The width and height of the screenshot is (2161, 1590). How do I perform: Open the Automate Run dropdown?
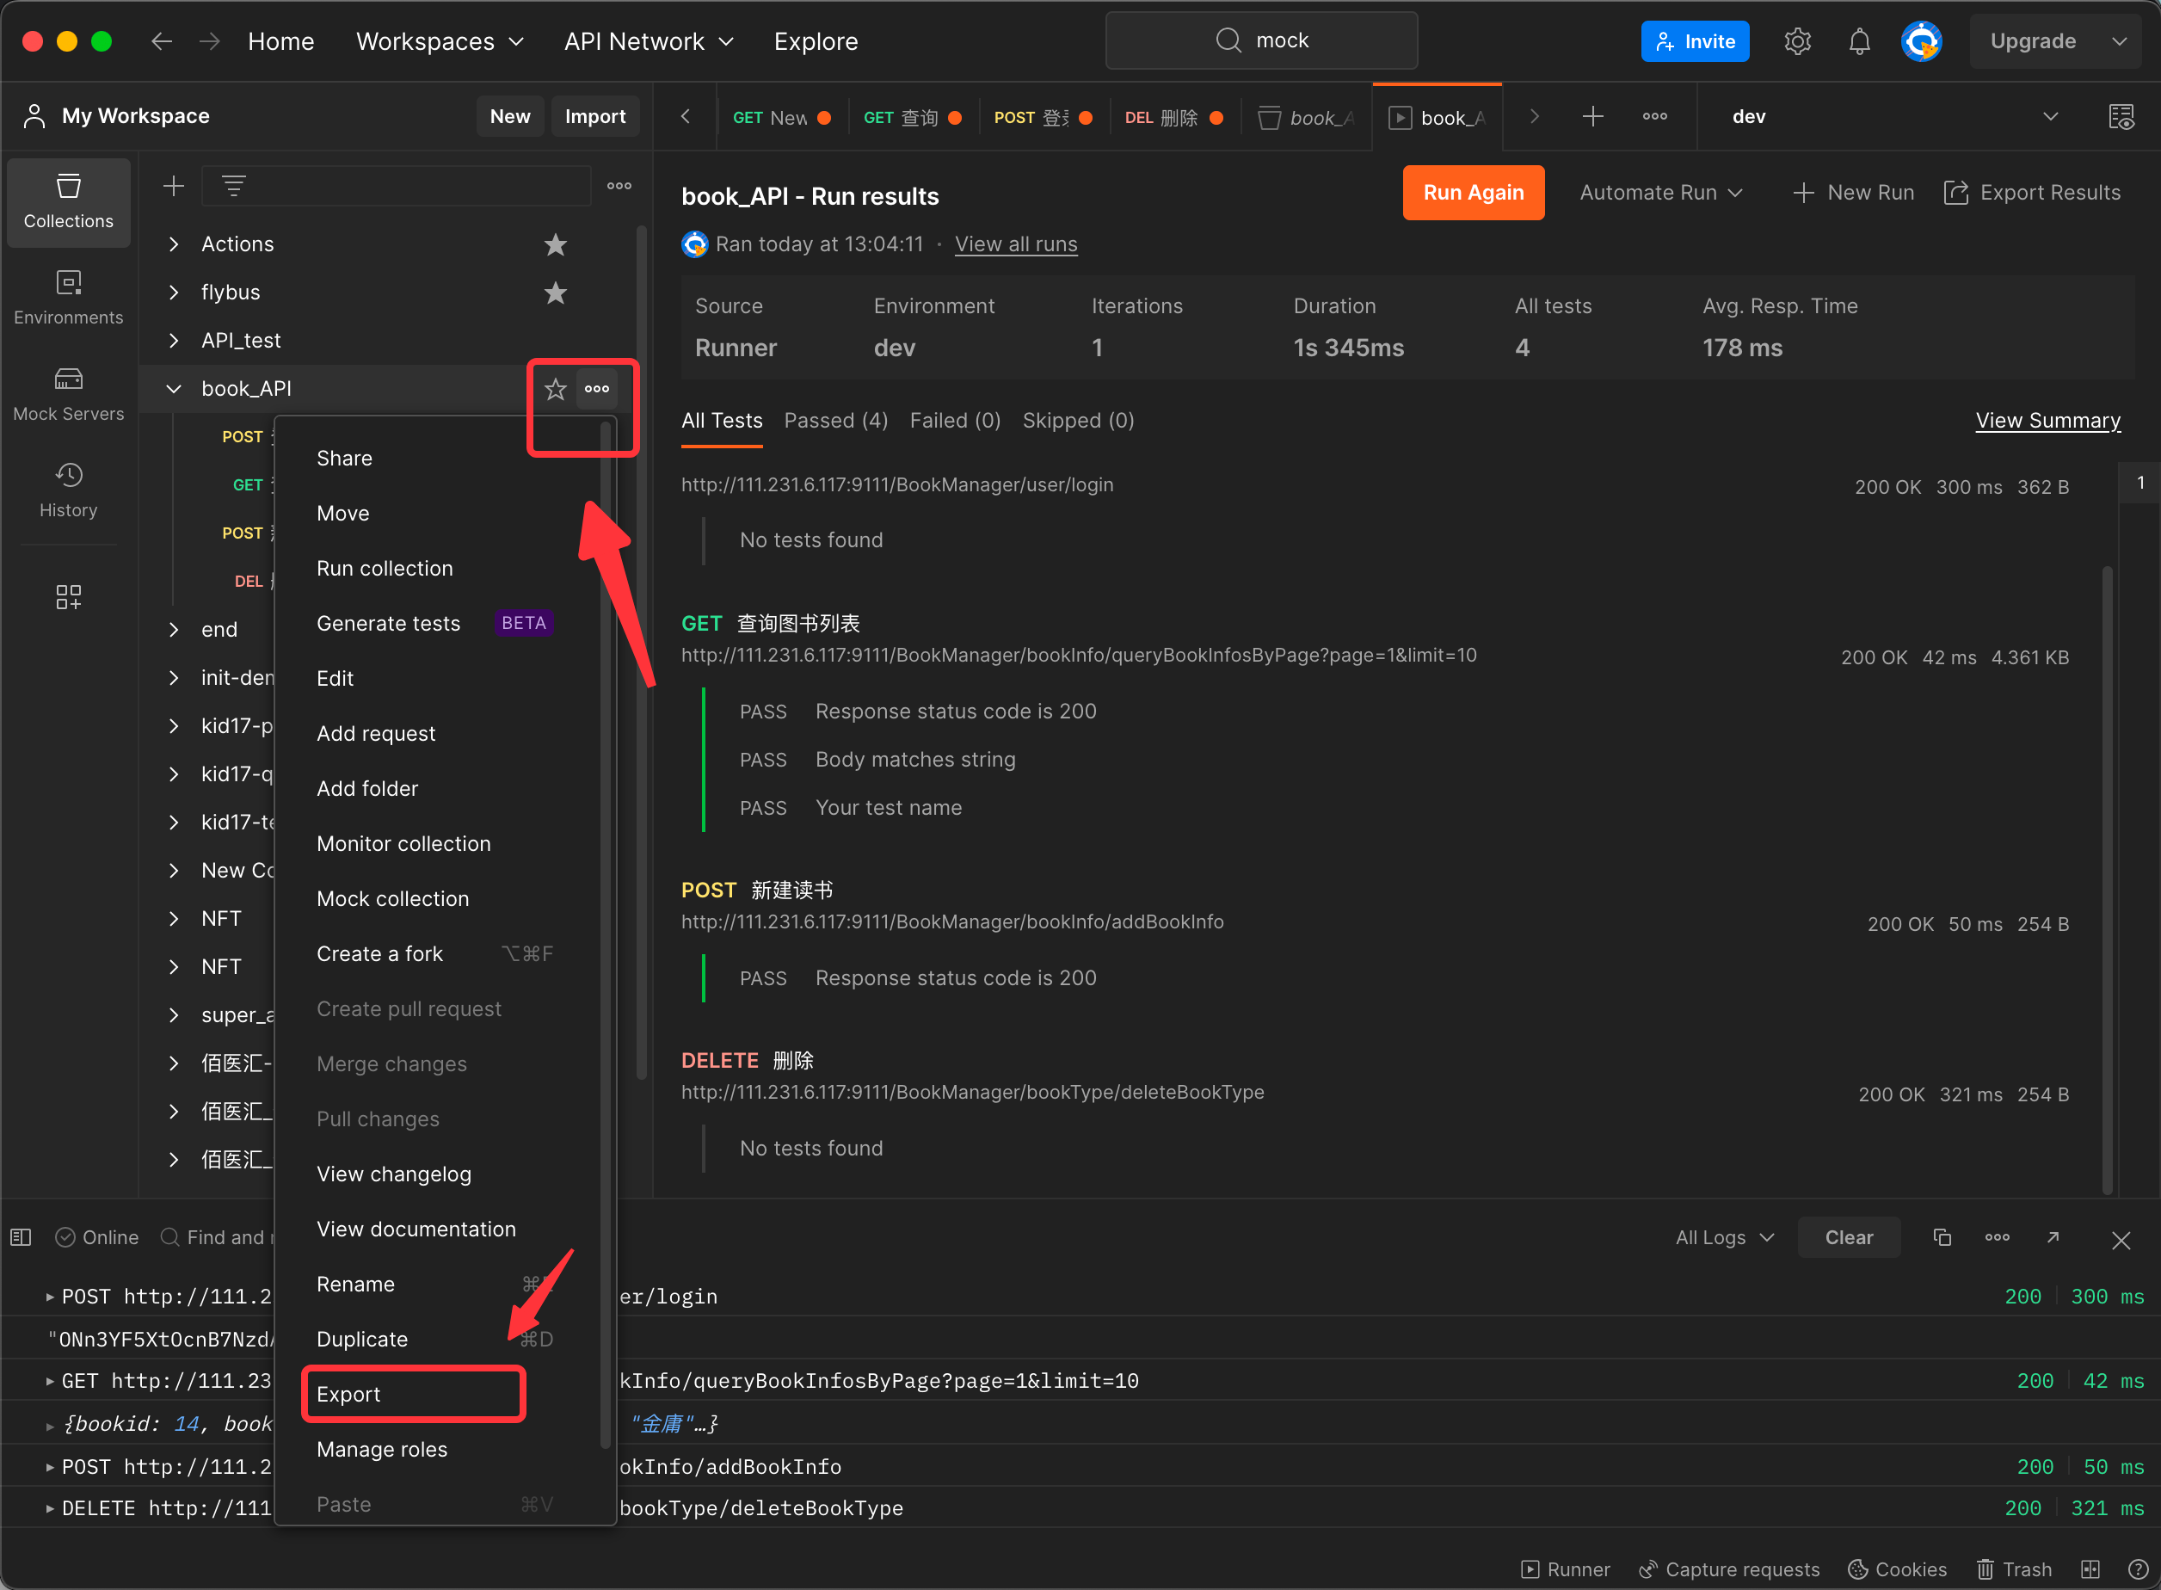click(x=1660, y=193)
